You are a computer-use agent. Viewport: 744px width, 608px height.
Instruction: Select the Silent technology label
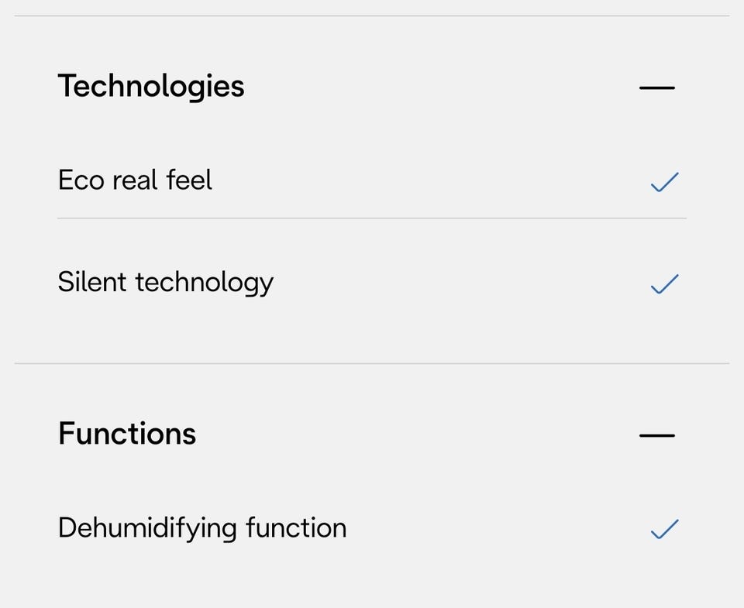click(x=166, y=283)
